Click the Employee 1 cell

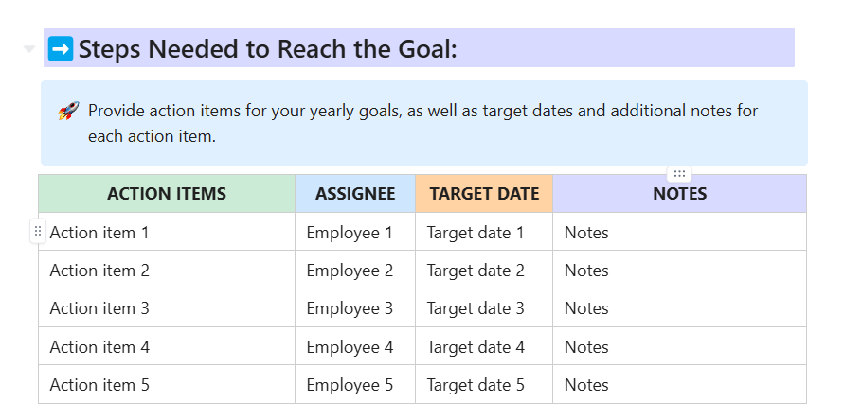(x=350, y=233)
